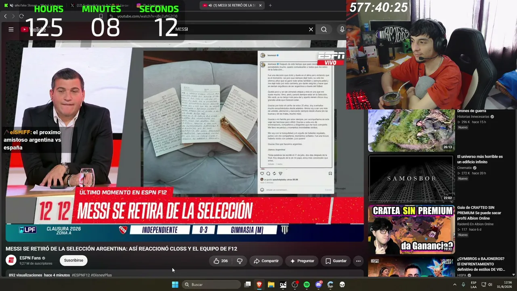
Task: Click the #ESPNF12 hashtag link
Action: tap(81, 275)
